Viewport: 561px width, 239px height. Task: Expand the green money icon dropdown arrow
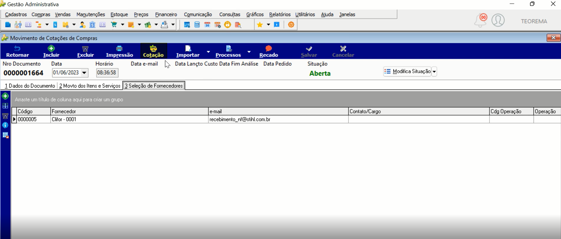click(156, 25)
